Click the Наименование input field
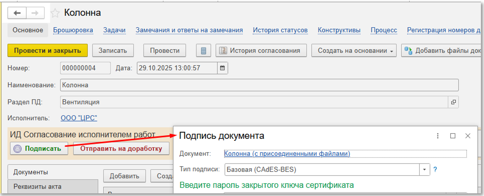 pos(259,85)
